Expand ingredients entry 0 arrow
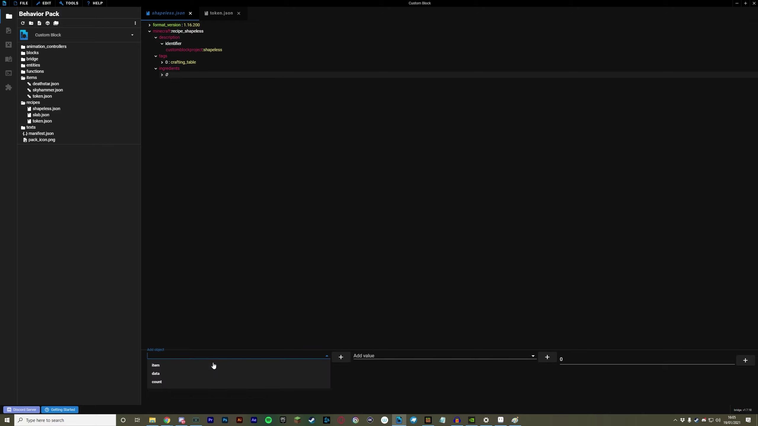Image resolution: width=758 pixels, height=426 pixels. tap(162, 75)
